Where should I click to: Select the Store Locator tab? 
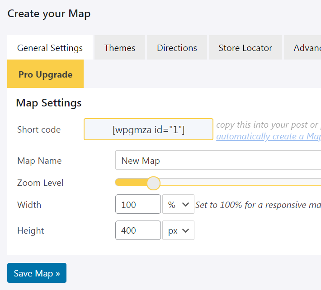pos(245,47)
